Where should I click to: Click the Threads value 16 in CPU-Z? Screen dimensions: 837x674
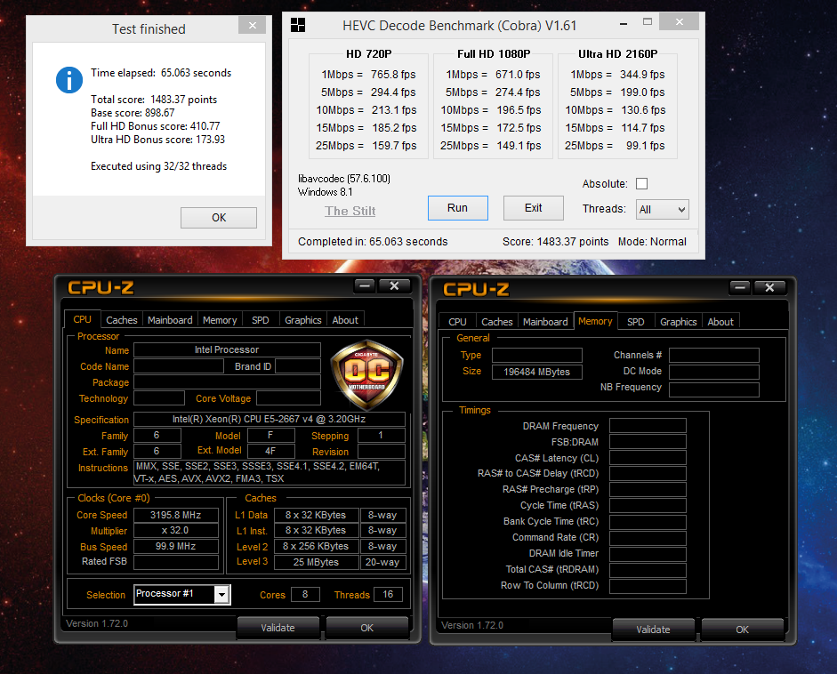tap(388, 594)
